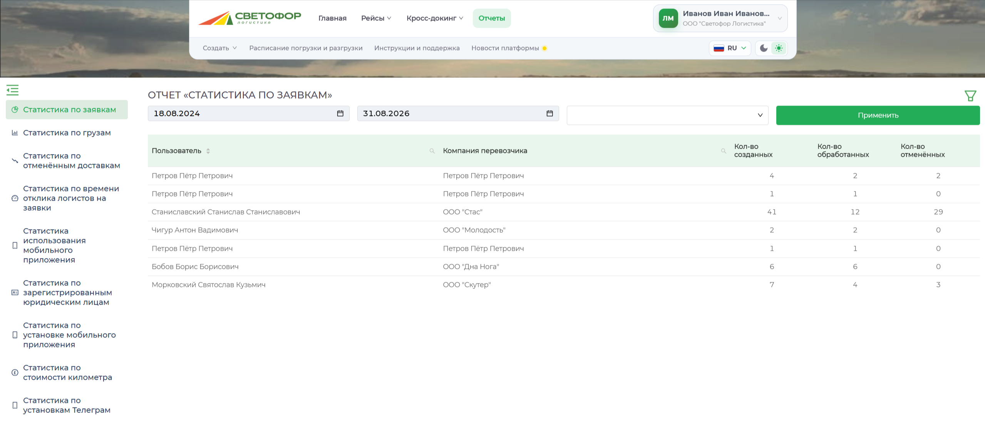Open Статистика по установке мобильного приложения
This screenshot has width=985, height=421.
tap(67, 335)
